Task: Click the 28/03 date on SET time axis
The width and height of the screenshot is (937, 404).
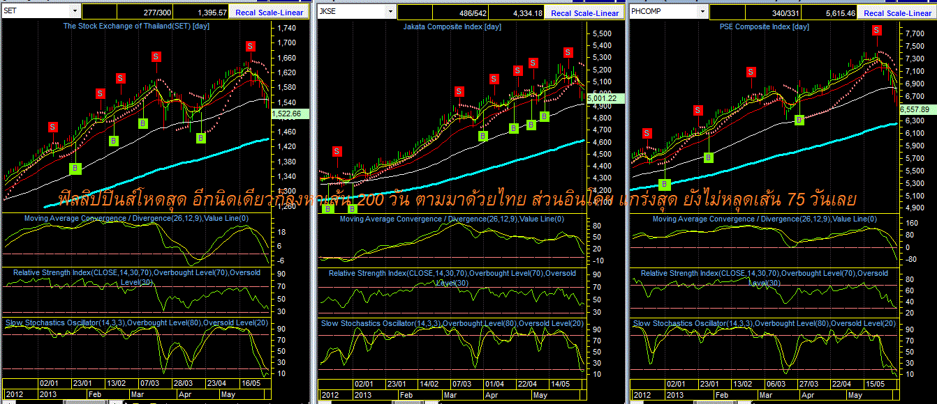Action: 184,383
